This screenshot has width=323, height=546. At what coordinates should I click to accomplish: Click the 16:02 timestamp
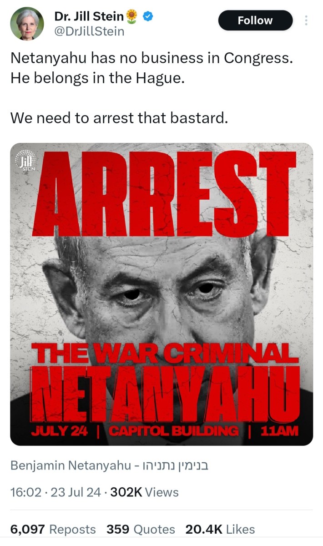[x=25, y=492]
